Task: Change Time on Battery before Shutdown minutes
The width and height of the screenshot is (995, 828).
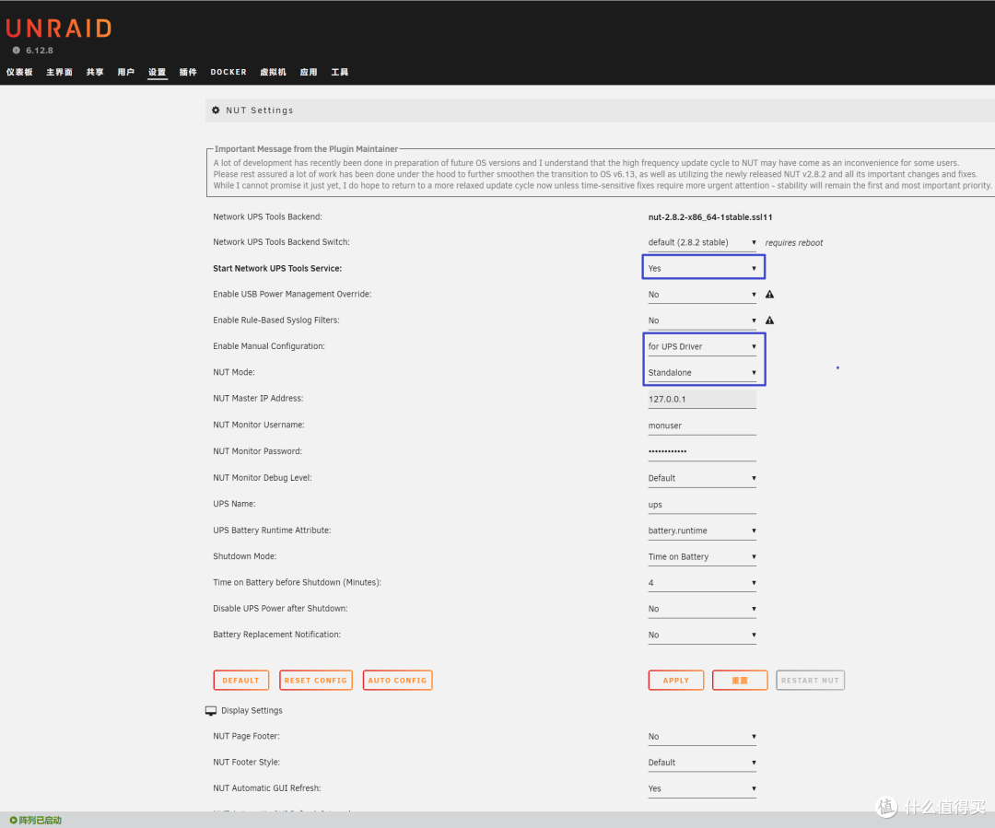Action: (x=702, y=583)
